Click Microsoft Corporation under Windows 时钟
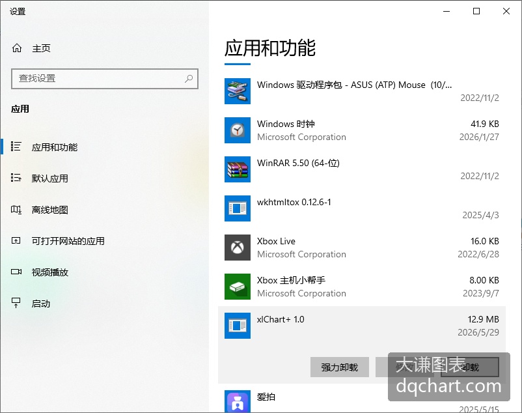Viewport: 522px width, 413px height. [x=301, y=137]
